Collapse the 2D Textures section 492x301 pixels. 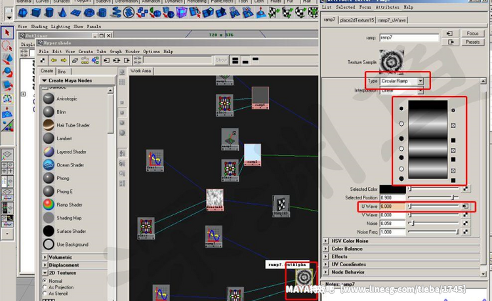45,273
